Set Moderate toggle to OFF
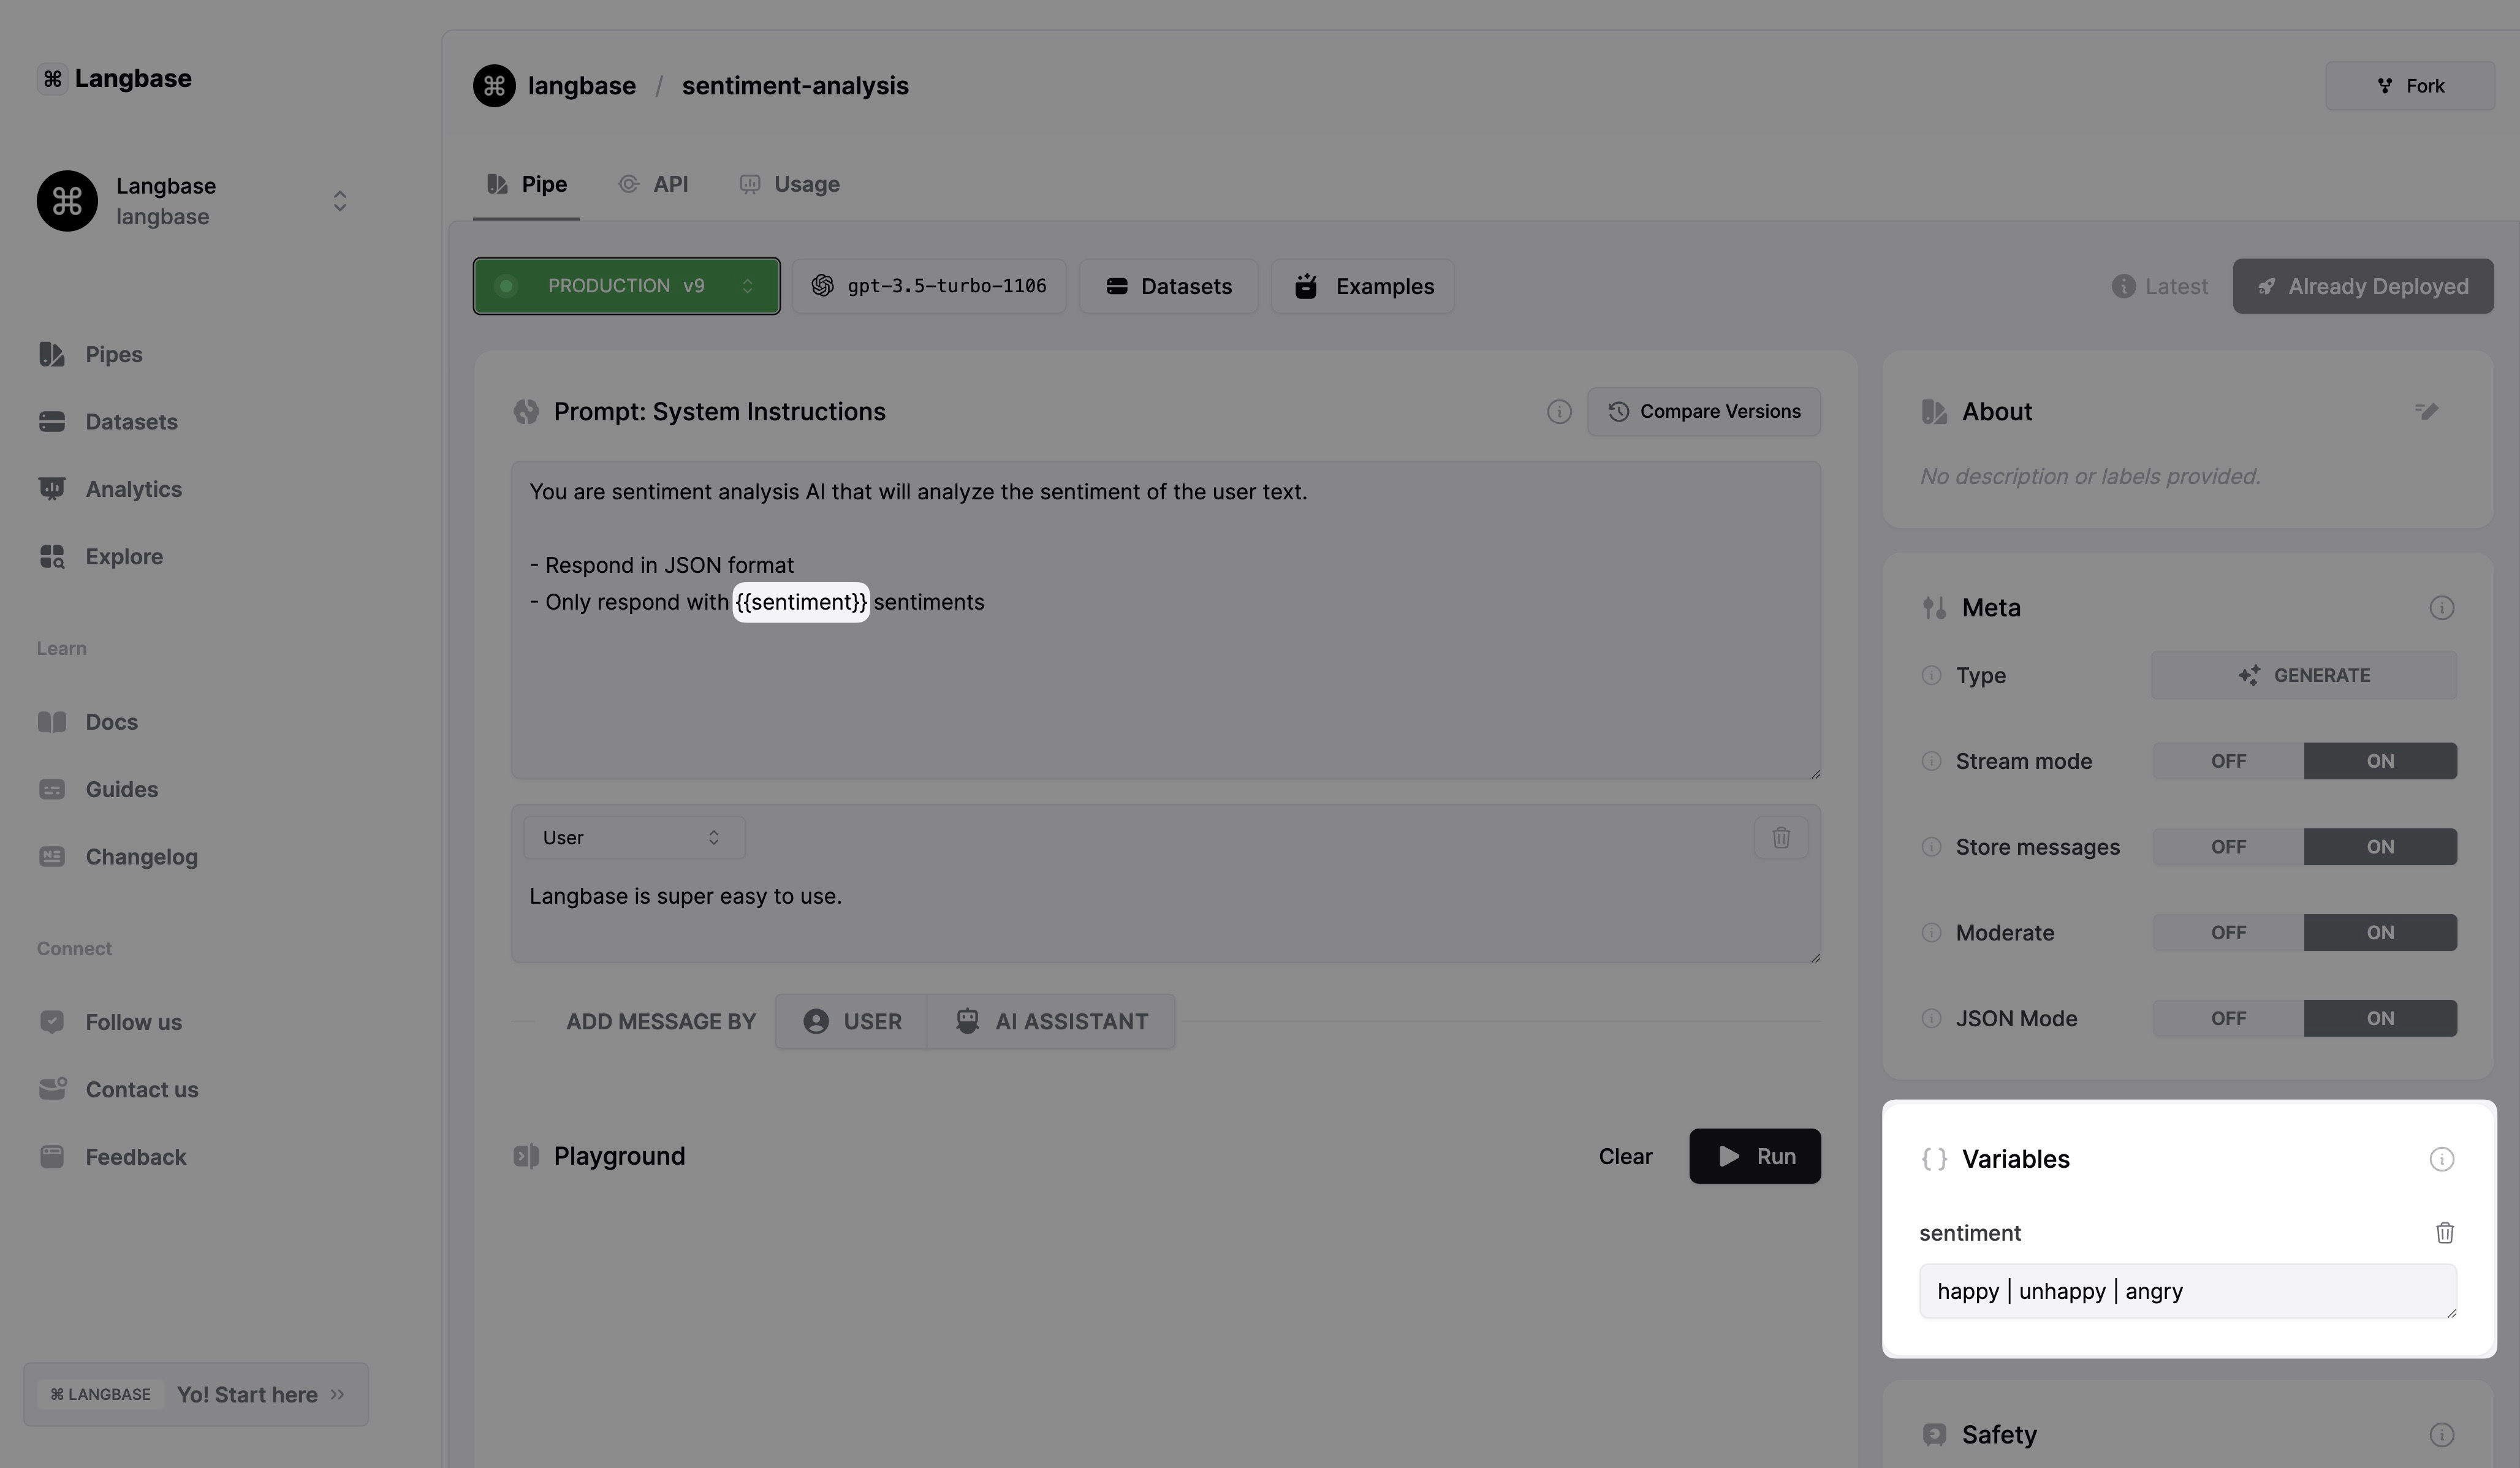 [2227, 933]
